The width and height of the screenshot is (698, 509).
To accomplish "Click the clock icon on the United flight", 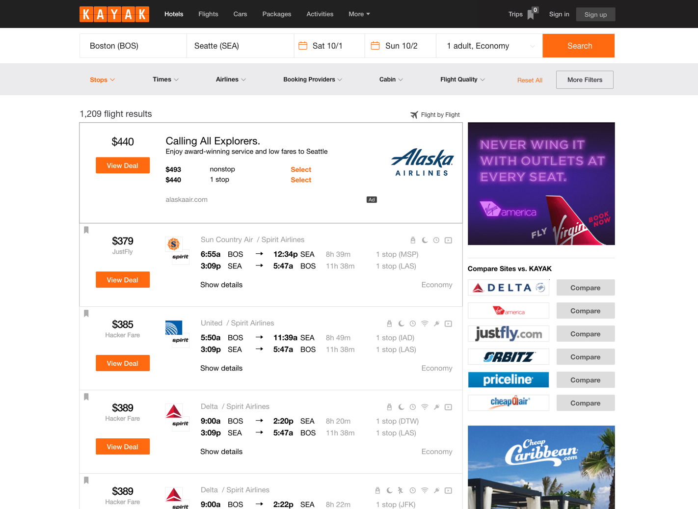I will pos(413,323).
